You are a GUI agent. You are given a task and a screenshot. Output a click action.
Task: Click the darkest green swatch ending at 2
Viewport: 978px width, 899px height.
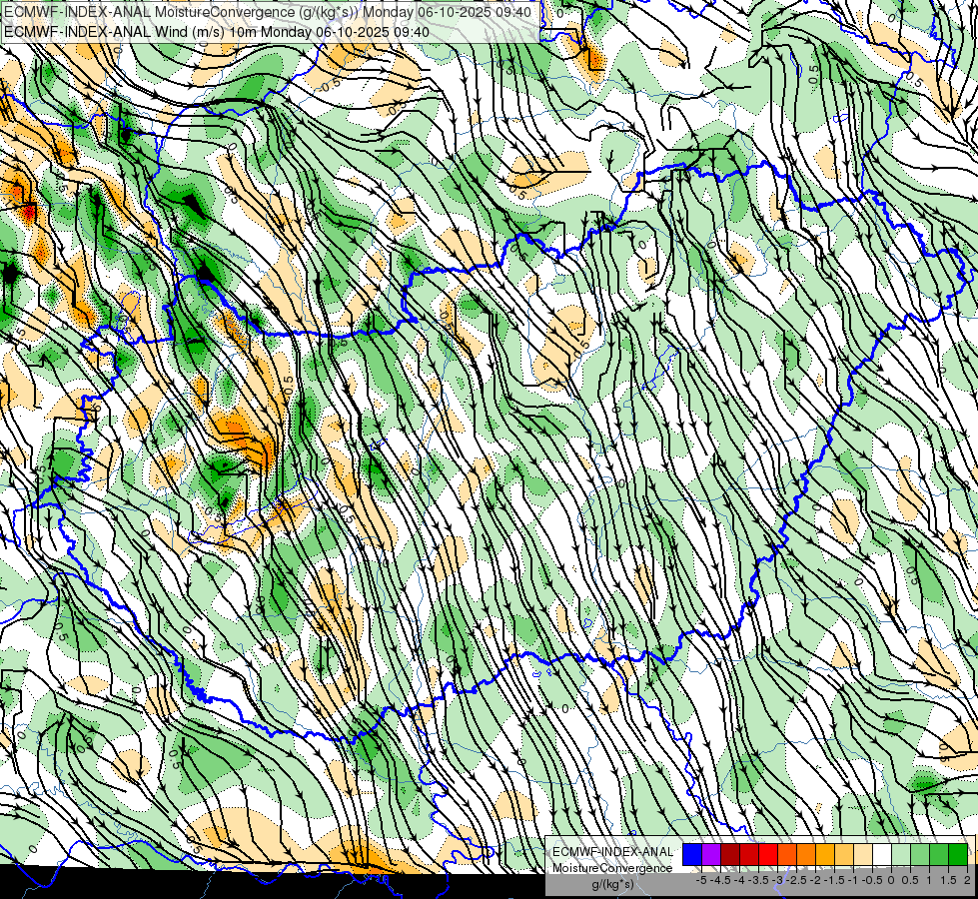957,854
